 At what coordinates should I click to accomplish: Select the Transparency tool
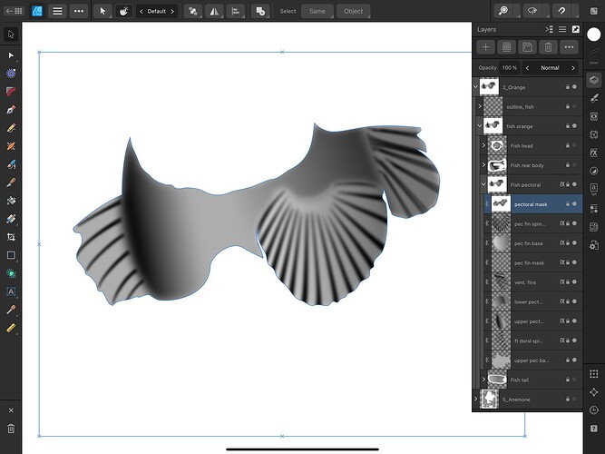coord(11,219)
